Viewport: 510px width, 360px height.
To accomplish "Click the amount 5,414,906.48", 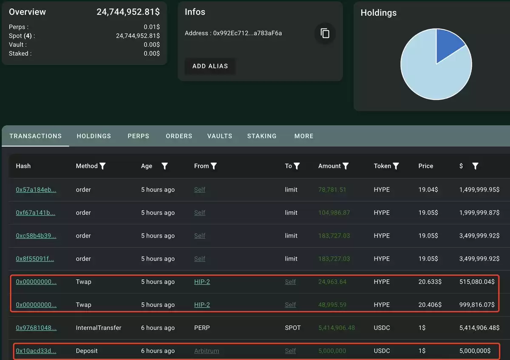I will [x=337, y=328].
